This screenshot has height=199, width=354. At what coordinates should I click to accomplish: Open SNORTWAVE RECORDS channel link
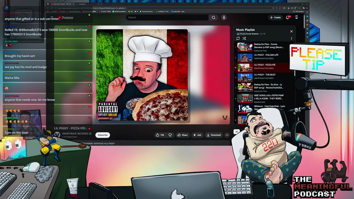click(75, 133)
